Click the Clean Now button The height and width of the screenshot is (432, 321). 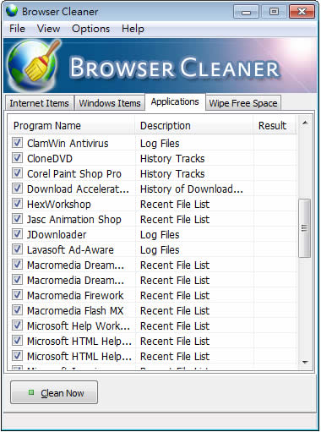tap(54, 392)
